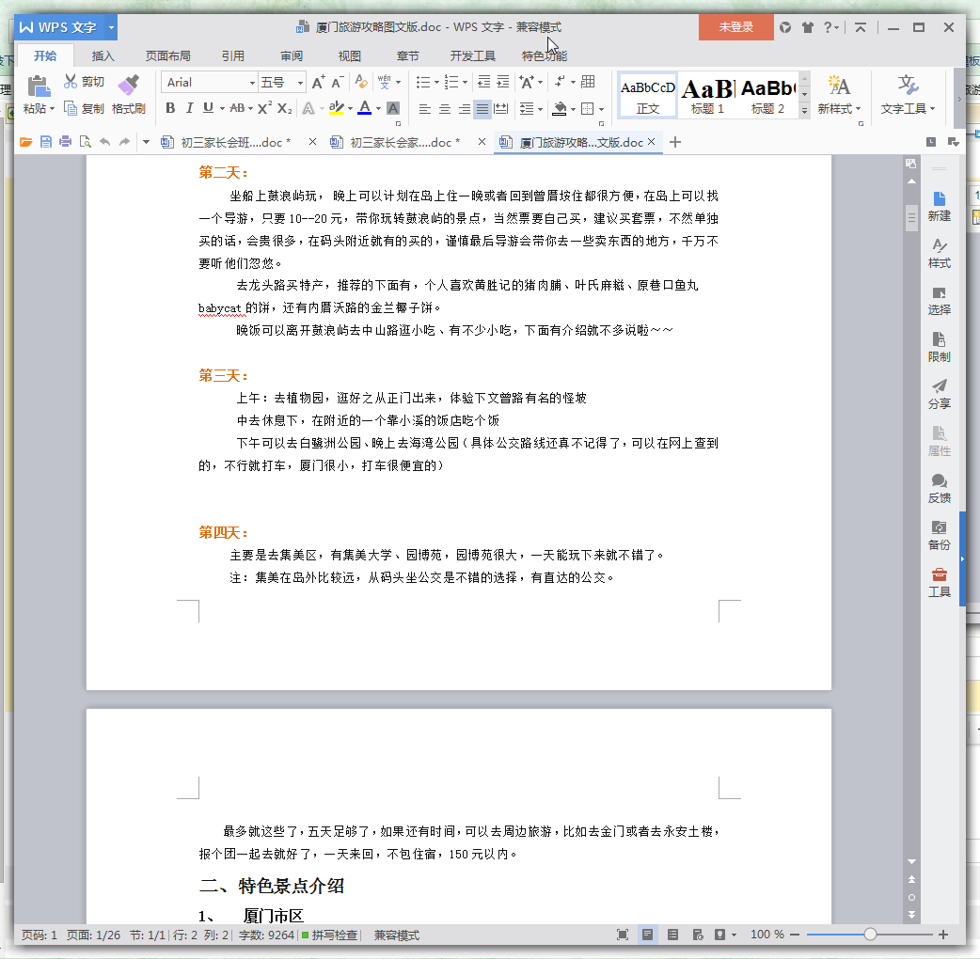Apply the 正文 body style

coord(647,95)
